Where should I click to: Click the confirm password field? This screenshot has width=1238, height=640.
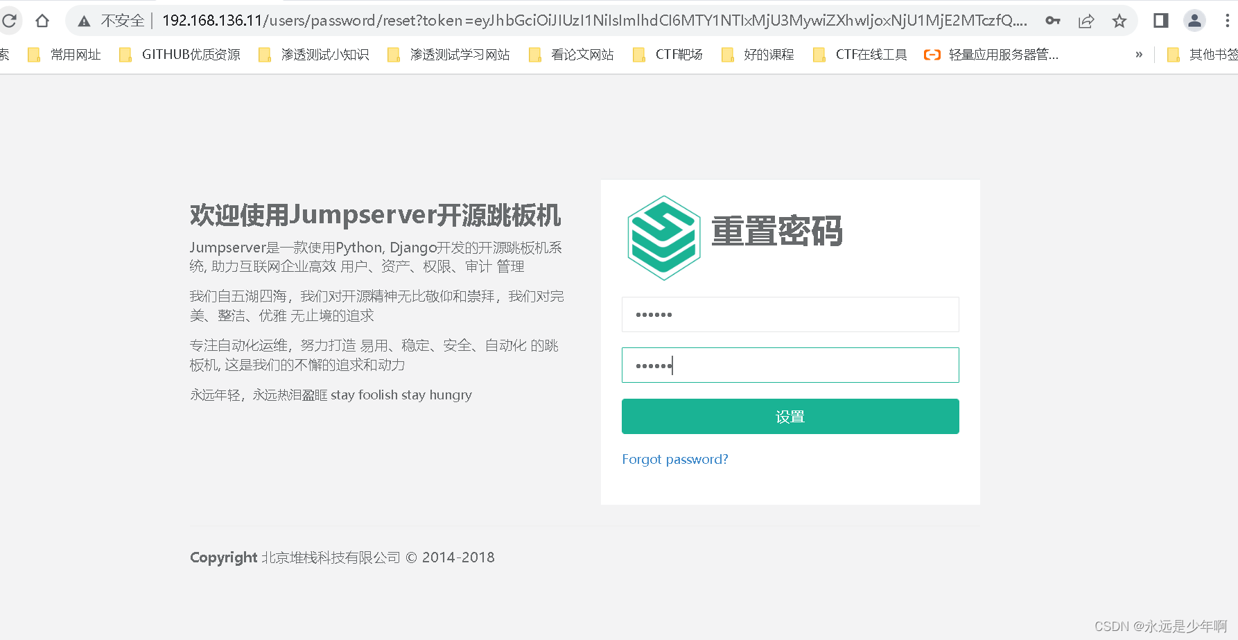click(x=790, y=365)
